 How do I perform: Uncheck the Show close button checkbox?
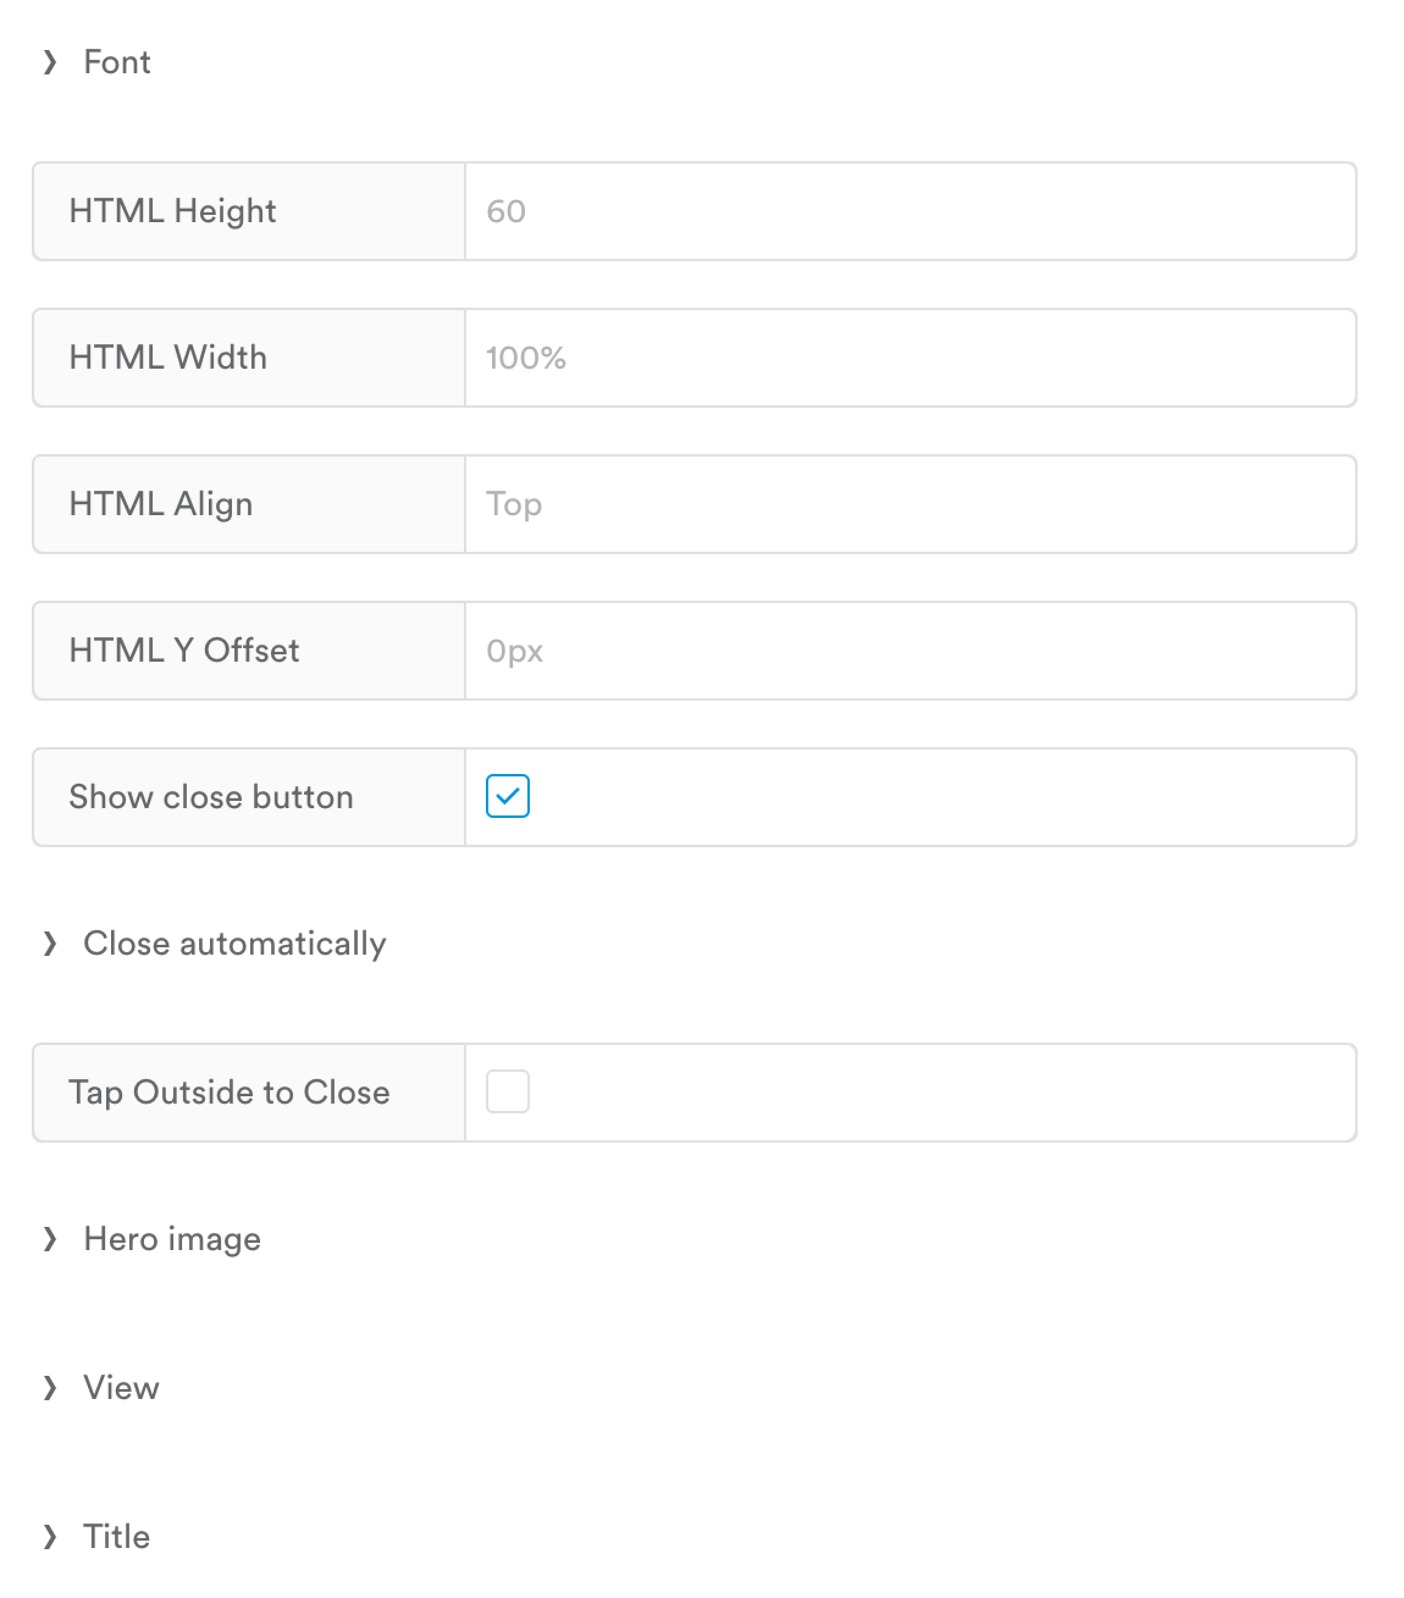(507, 796)
